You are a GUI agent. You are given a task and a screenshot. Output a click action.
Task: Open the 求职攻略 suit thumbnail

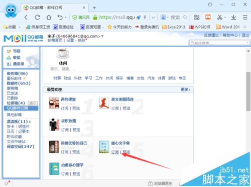pos(54,124)
